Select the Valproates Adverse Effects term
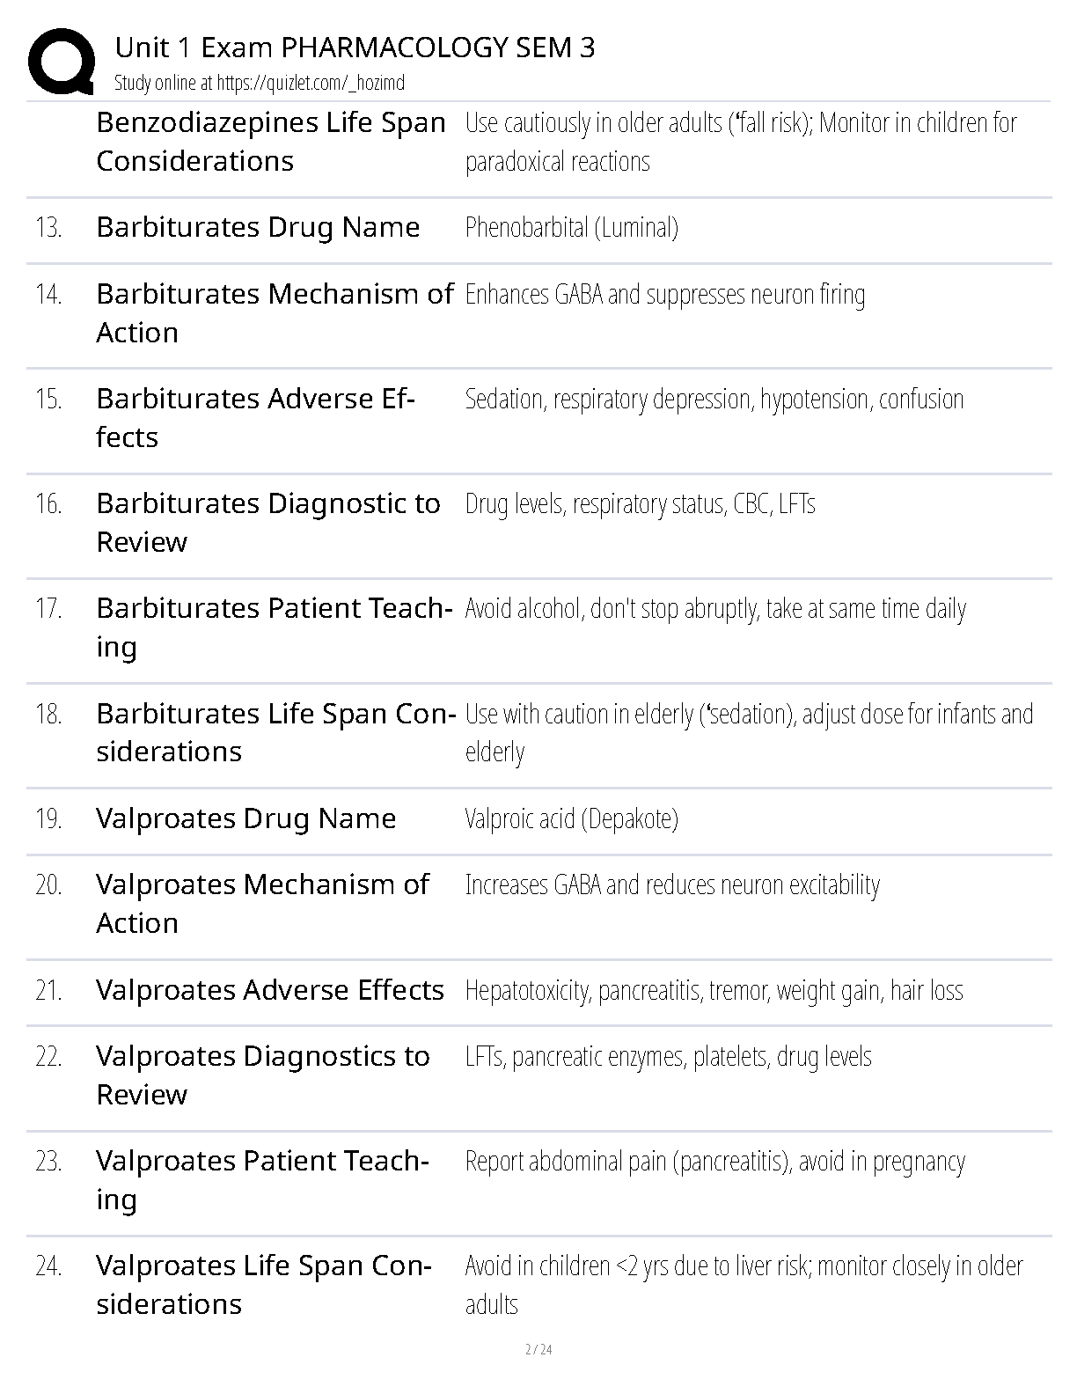 click(x=269, y=990)
